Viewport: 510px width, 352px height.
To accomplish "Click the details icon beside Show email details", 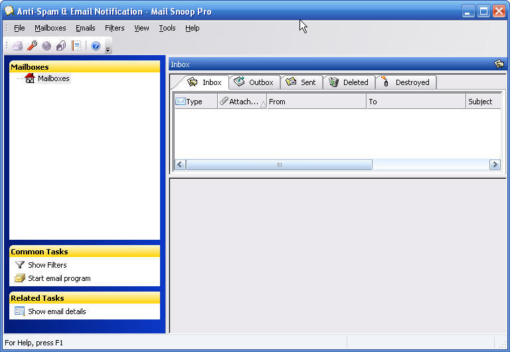I will tap(20, 311).
